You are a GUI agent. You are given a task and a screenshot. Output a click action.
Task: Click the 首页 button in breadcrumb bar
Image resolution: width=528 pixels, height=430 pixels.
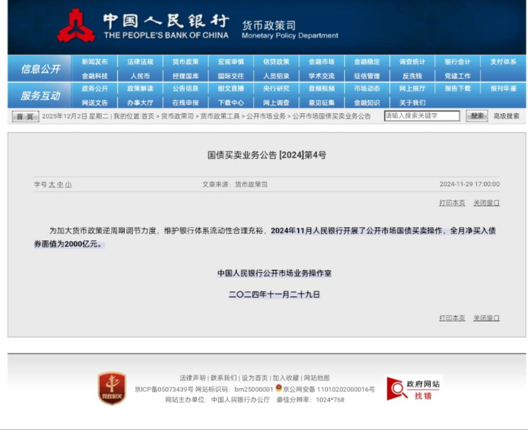tap(25, 116)
